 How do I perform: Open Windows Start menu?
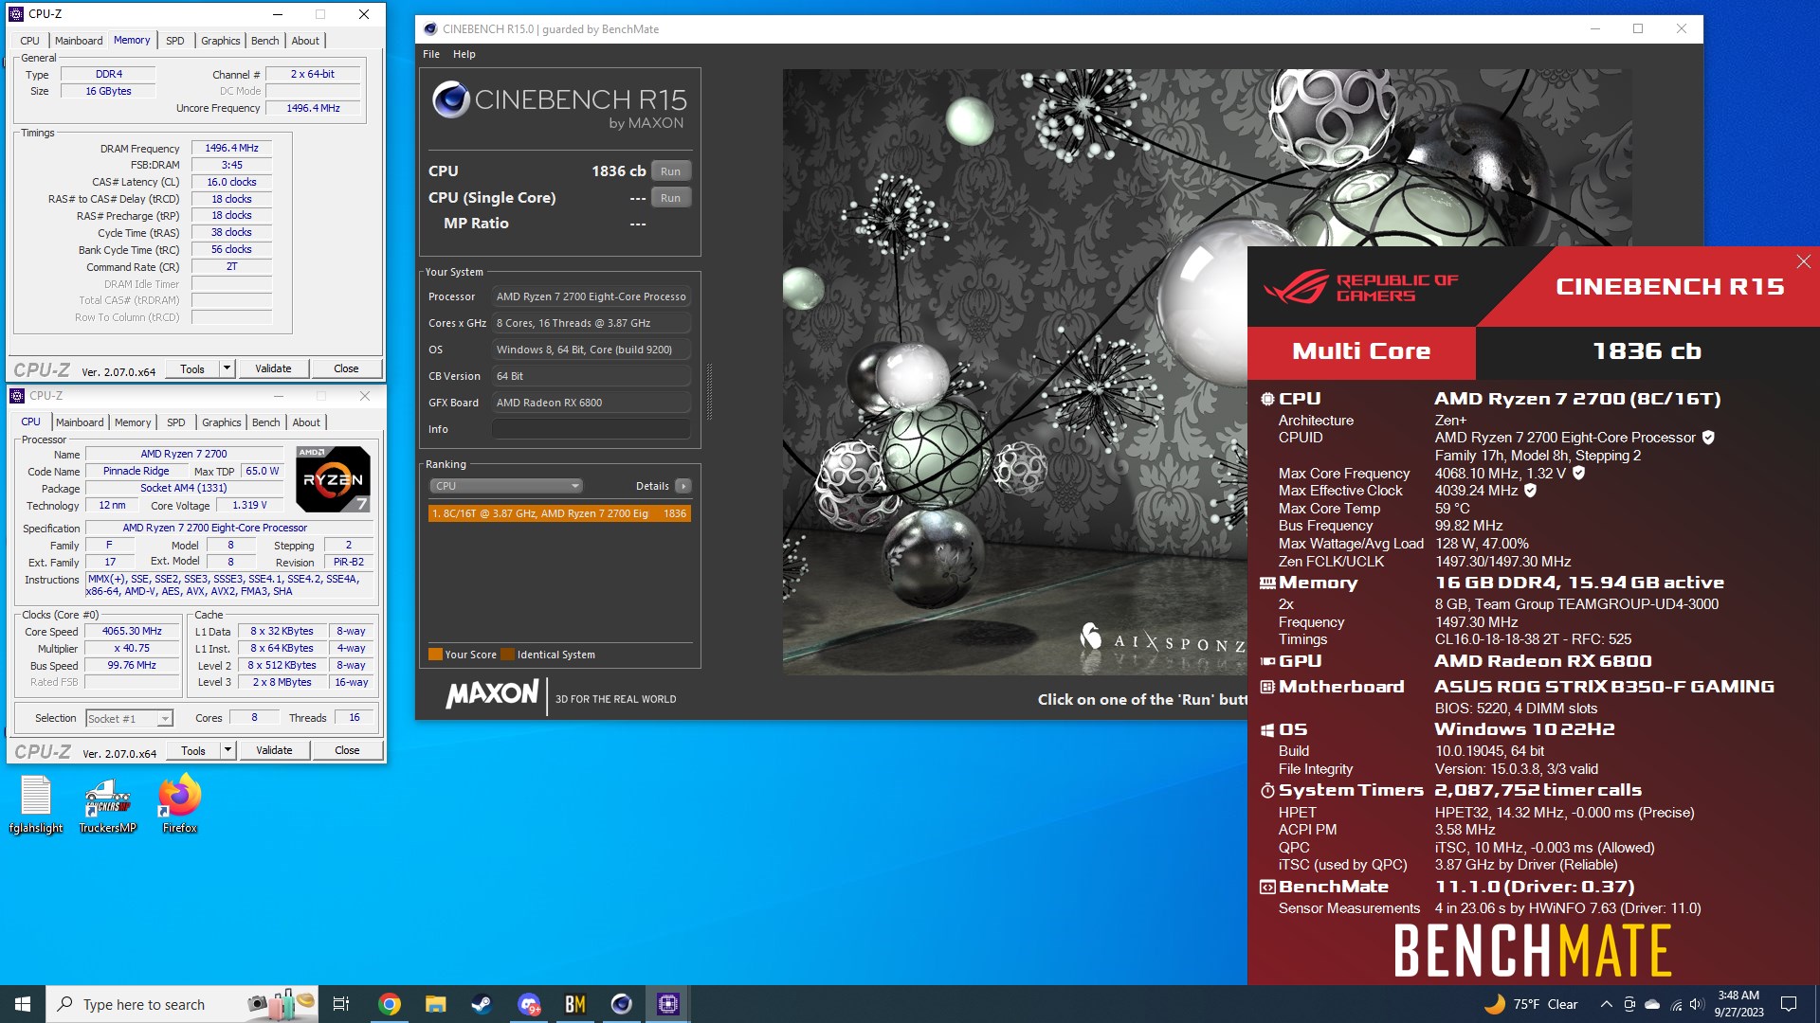tap(23, 1004)
